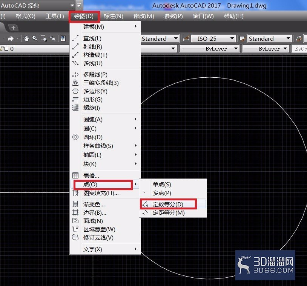Open the dimension style manager icon
Image resolution: width=307 pixels, height=286 pixels.
(186, 39)
